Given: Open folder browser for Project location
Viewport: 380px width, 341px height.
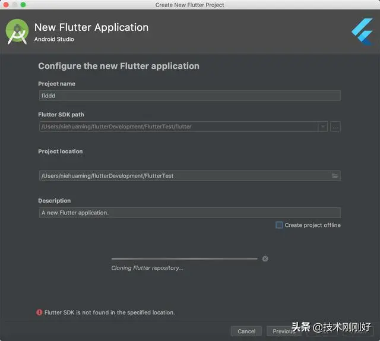Looking at the screenshot, I should 335,176.
